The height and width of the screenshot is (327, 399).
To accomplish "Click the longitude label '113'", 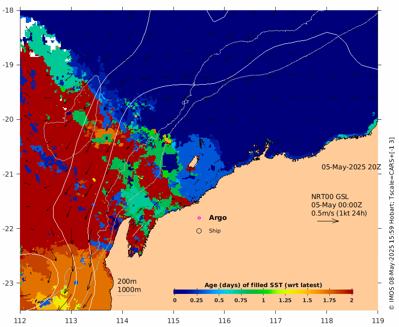I will tap(71, 321).
